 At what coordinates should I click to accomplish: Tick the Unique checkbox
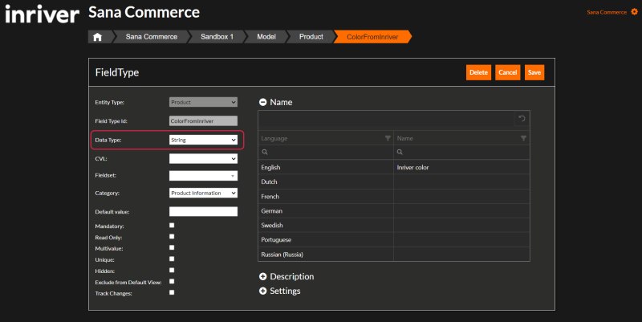pos(172,259)
